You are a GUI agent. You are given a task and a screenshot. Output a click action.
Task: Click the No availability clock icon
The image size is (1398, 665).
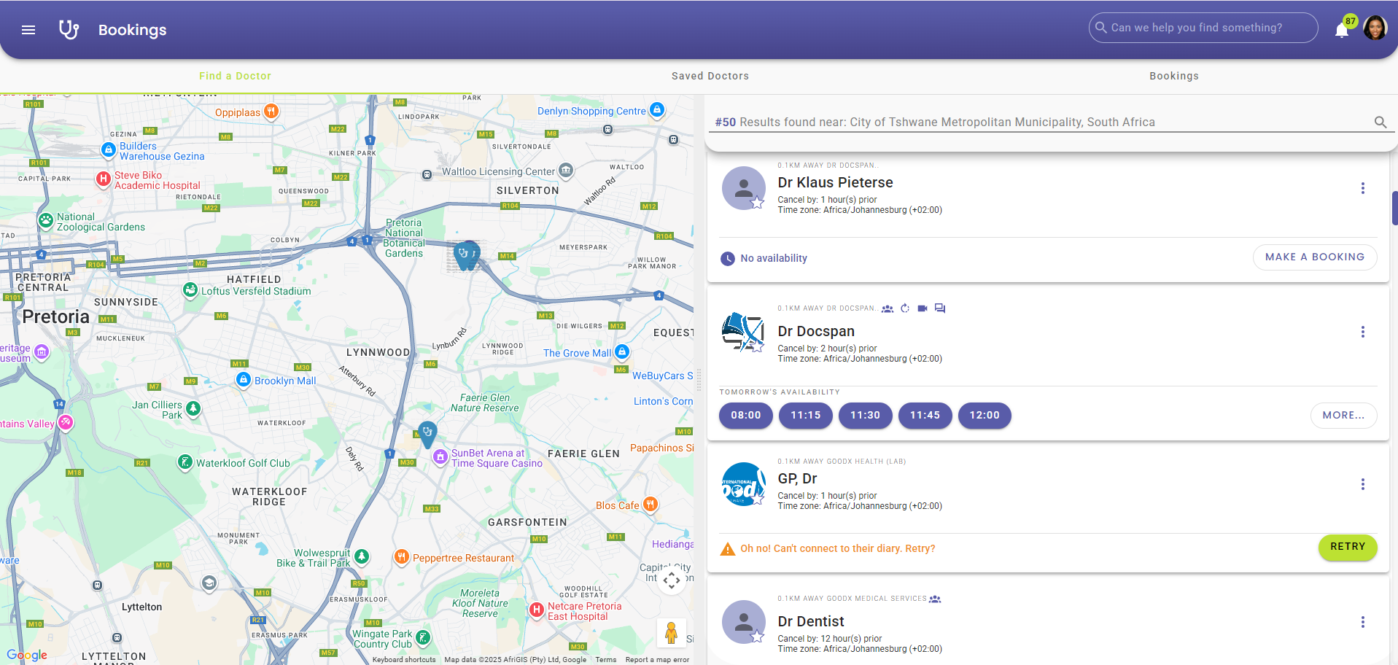pyautogui.click(x=728, y=258)
